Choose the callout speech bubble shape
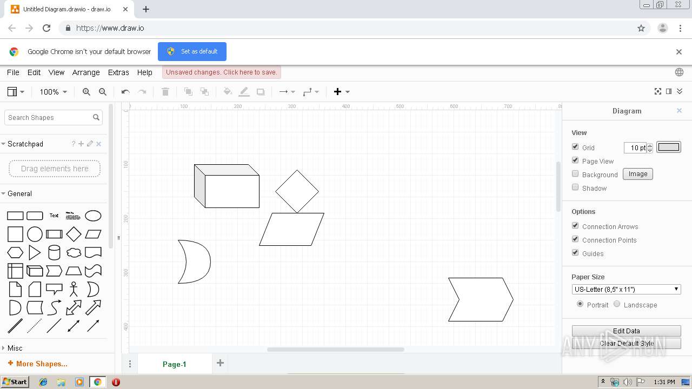 click(x=54, y=289)
